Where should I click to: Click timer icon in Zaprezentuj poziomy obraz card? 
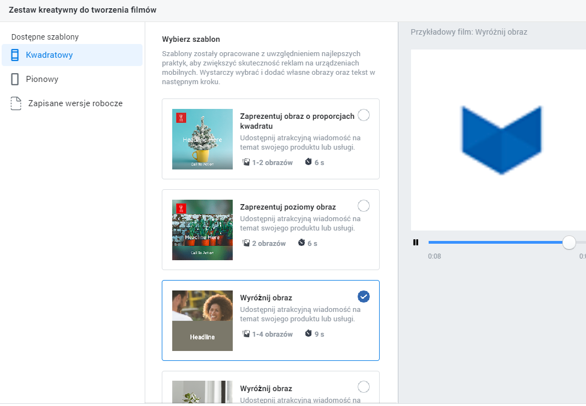point(302,243)
